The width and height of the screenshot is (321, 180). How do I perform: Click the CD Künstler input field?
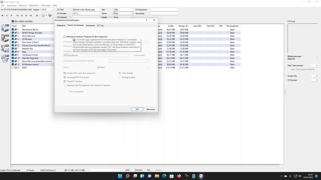pyautogui.click(x=86, y=13)
